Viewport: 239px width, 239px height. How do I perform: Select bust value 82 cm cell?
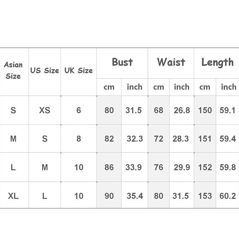109,139
